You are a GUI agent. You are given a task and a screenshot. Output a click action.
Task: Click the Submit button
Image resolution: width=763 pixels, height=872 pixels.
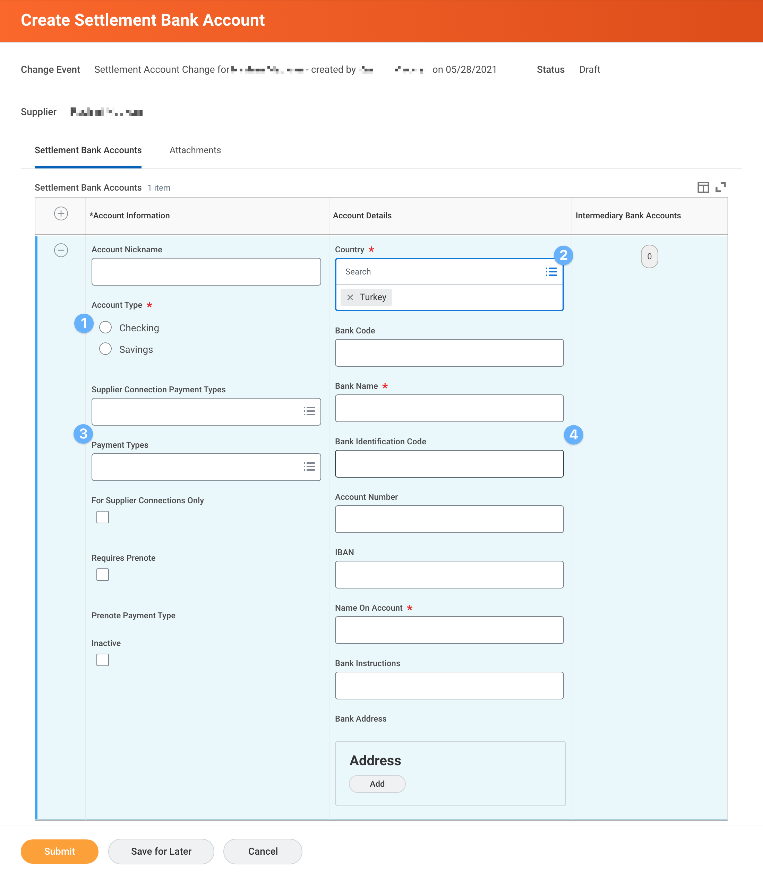tap(60, 851)
